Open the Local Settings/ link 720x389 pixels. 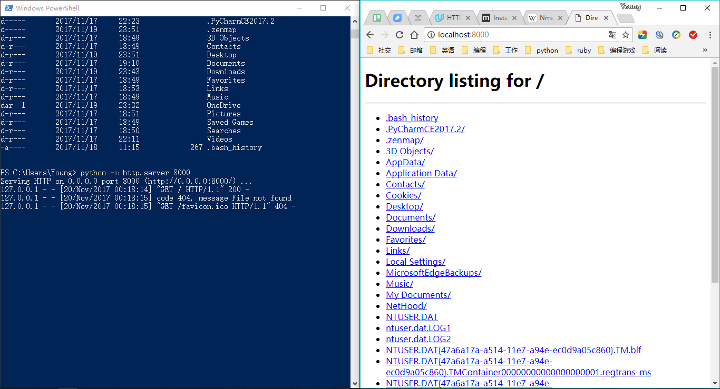[416, 262]
